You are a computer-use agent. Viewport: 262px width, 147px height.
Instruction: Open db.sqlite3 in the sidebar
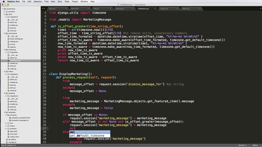pyautogui.click(x=12, y=140)
